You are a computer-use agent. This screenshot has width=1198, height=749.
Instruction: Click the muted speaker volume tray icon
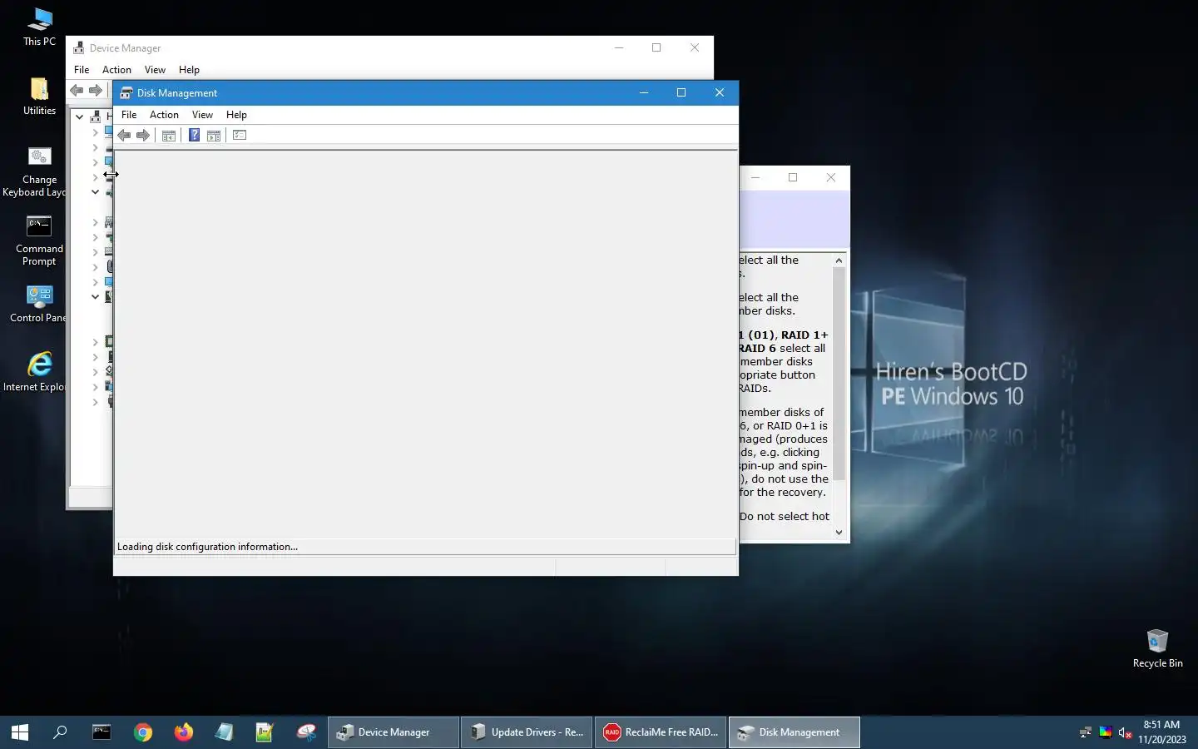click(x=1125, y=732)
